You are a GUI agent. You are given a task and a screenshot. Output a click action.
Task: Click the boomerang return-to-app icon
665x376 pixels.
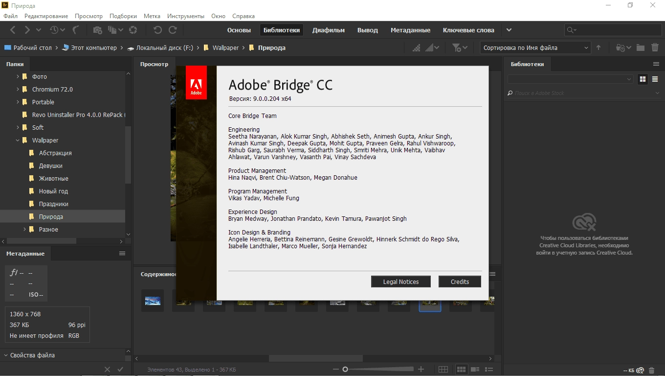click(76, 30)
